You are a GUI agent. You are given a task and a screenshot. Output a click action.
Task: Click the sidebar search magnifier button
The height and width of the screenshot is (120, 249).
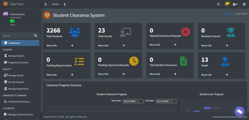(35, 35)
